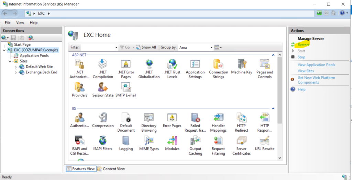Viewport: 352px width, 180px height.
Task: Click the Show All button
Action: [x=146, y=47]
